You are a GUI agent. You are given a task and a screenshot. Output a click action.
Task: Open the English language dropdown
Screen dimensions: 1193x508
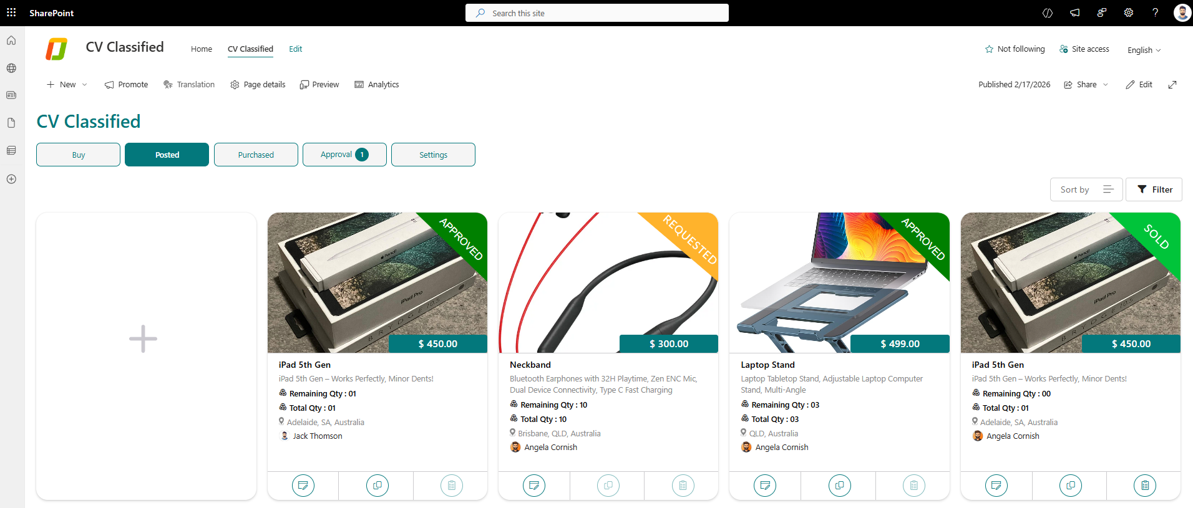[1144, 50]
